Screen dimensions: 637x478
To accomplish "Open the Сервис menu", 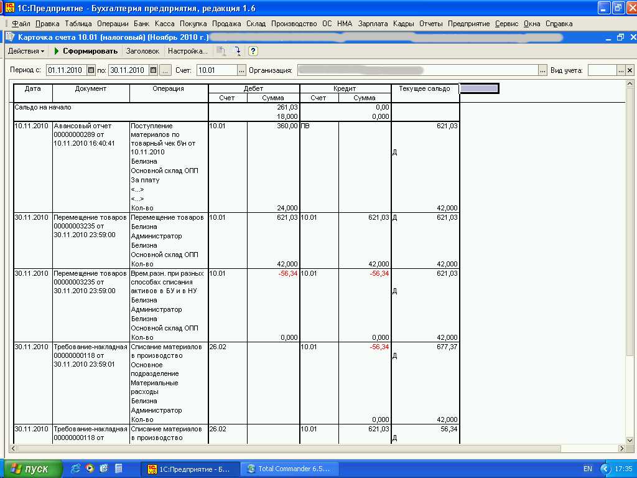I will (506, 24).
